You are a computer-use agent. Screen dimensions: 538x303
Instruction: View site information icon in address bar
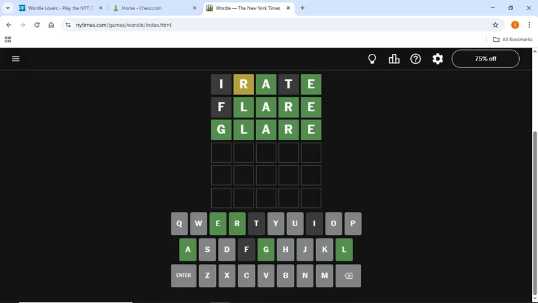point(68,25)
